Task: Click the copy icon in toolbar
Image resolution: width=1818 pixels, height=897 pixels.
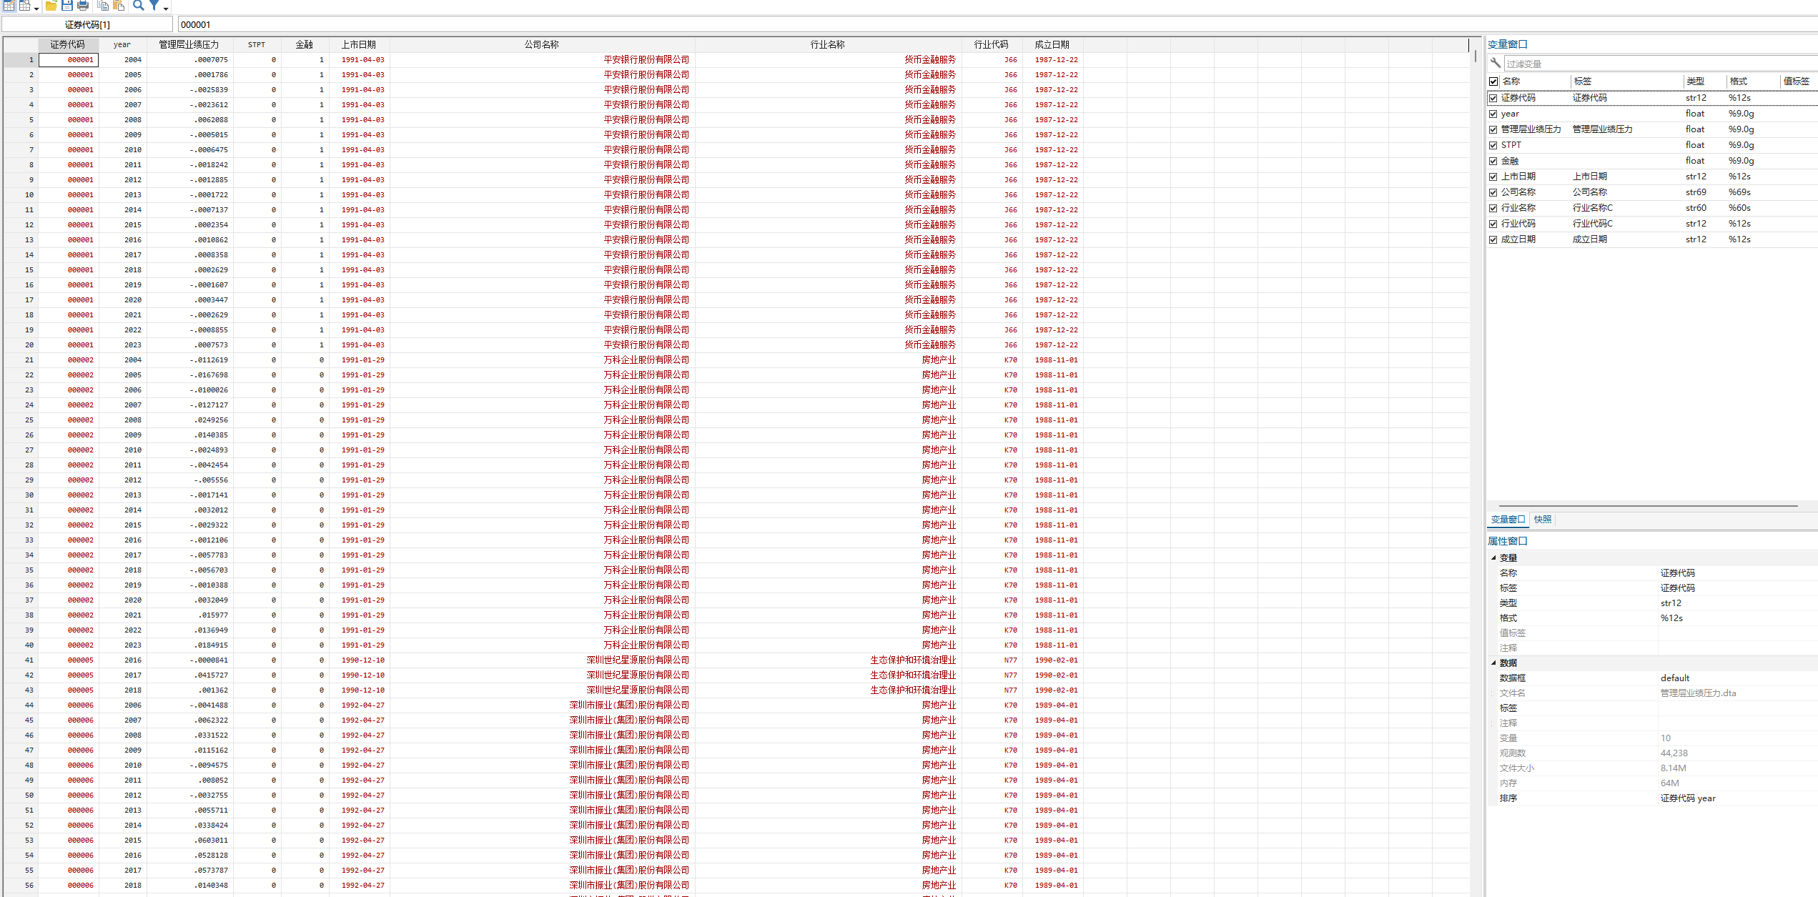Action: pyautogui.click(x=103, y=6)
